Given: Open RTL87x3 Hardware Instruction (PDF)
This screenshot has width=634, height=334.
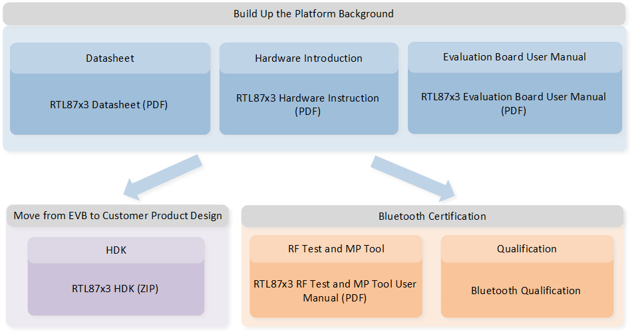Looking at the screenshot, I should (308, 104).
